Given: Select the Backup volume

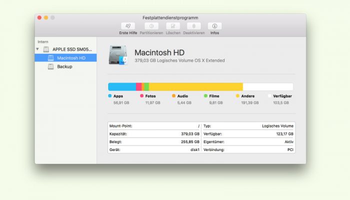Looking at the screenshot, I should [x=66, y=66].
